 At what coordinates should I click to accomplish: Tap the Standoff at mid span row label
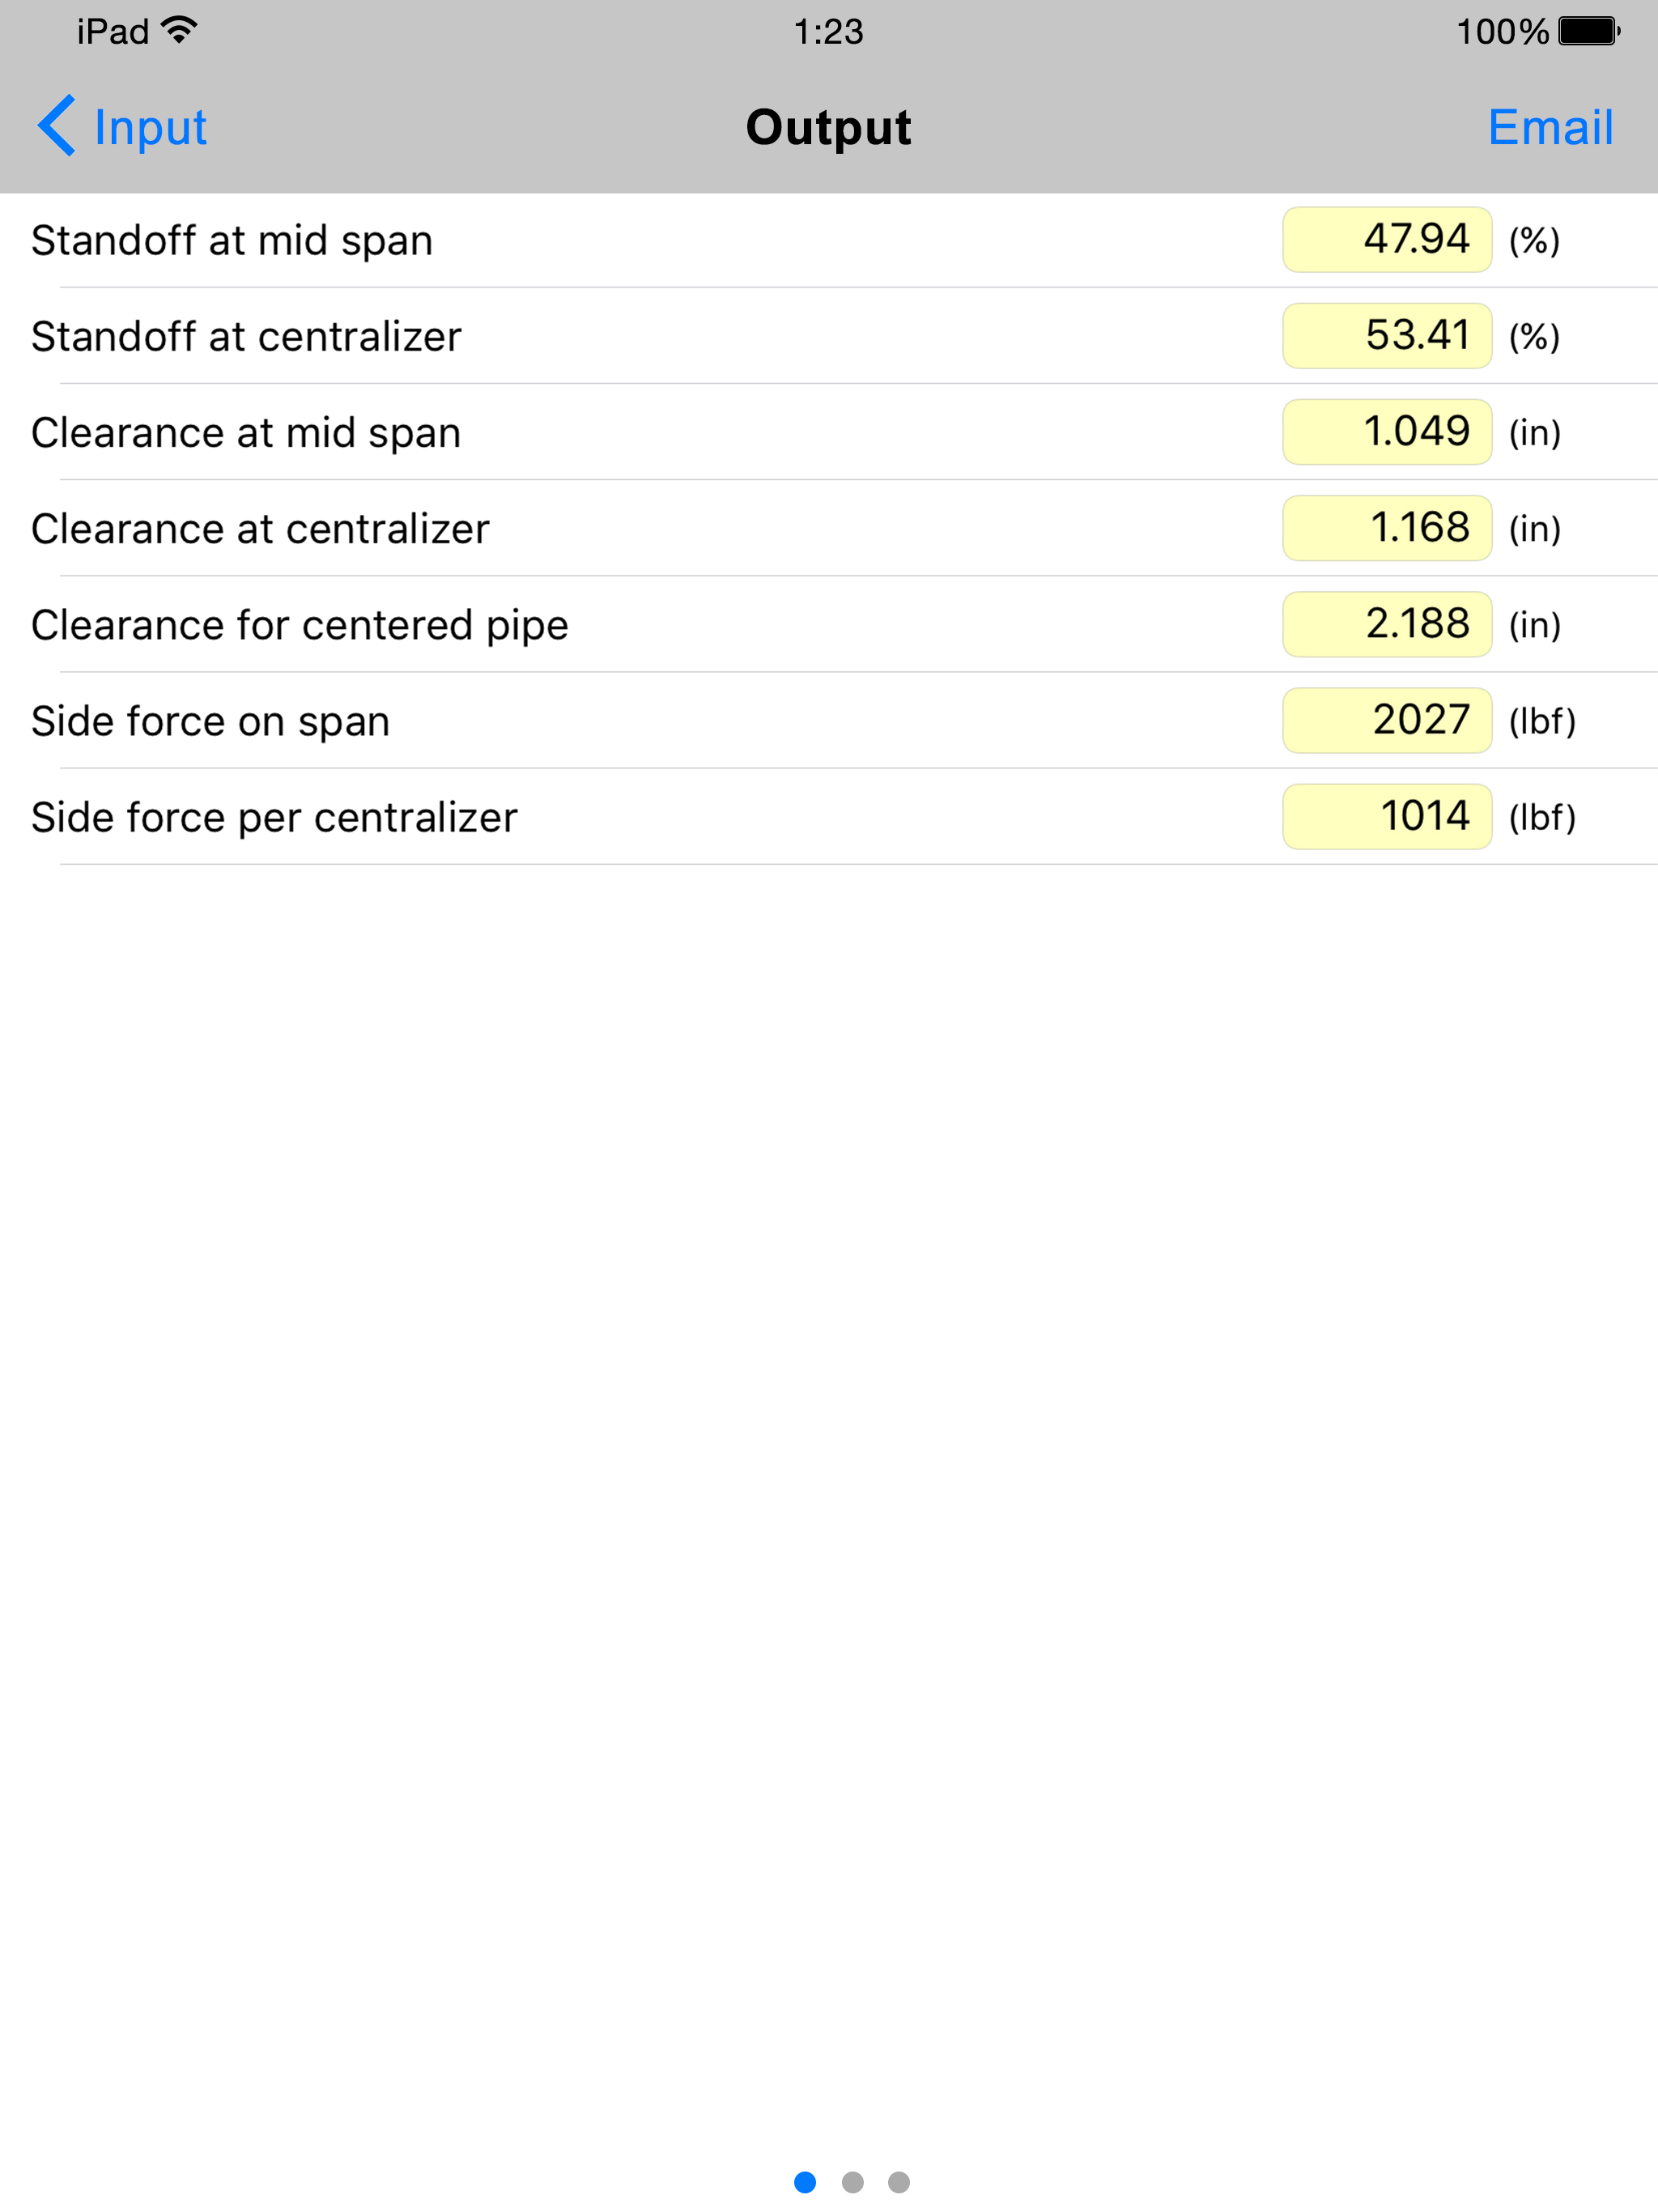point(232,241)
